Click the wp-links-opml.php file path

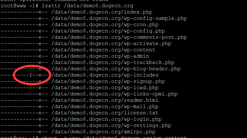pyautogui.click(x=114, y=94)
